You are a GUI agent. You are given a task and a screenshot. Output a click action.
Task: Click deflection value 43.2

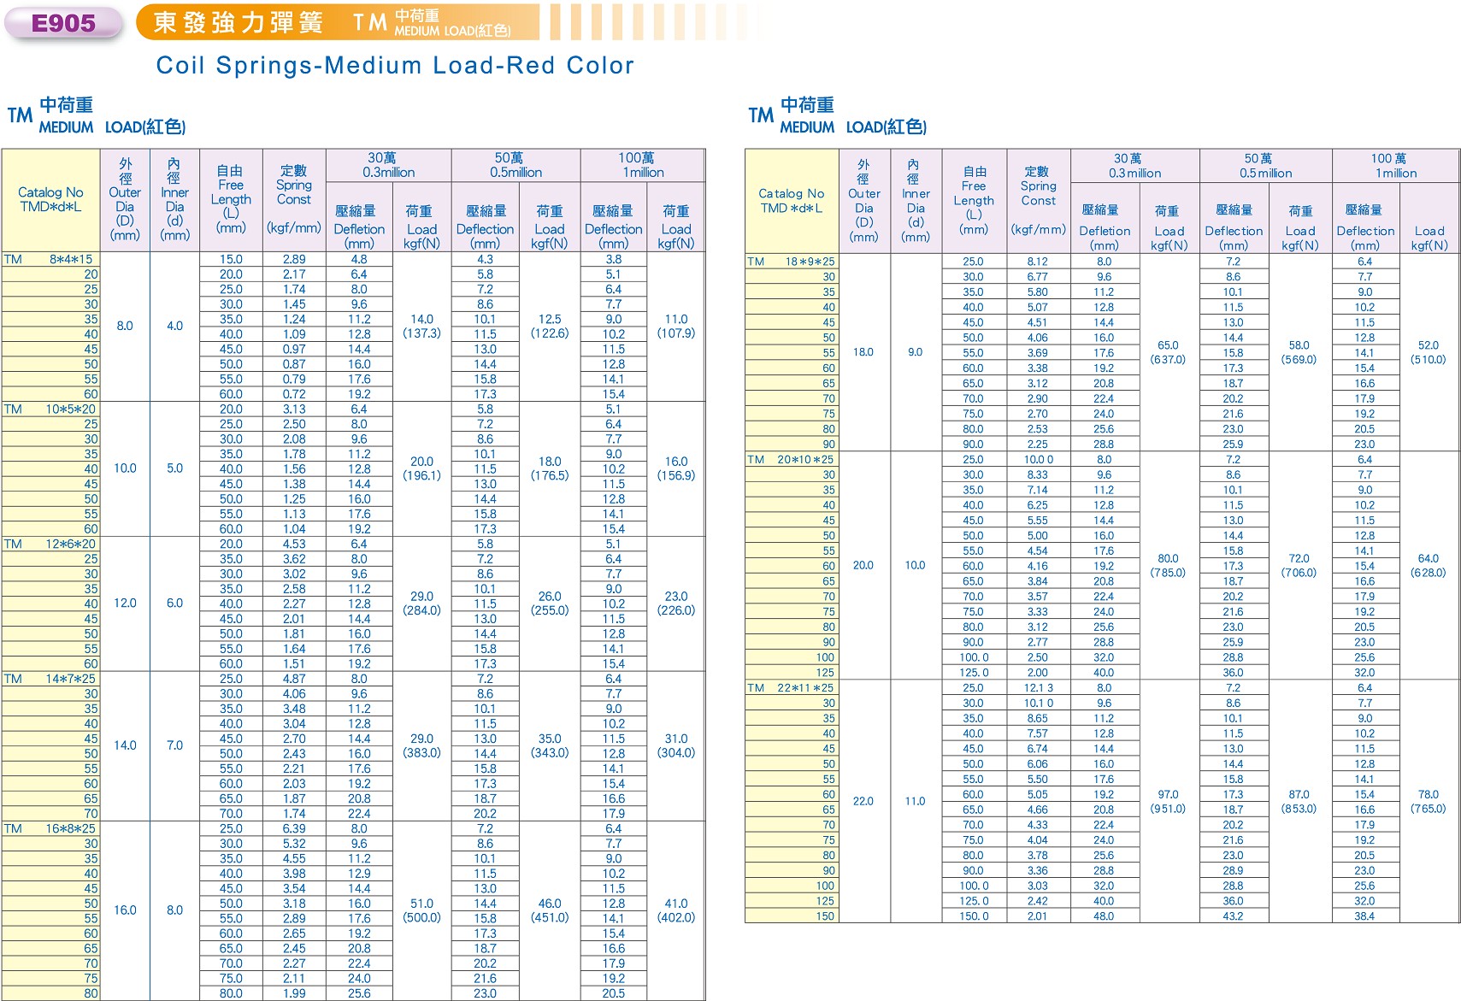pyautogui.click(x=1233, y=916)
